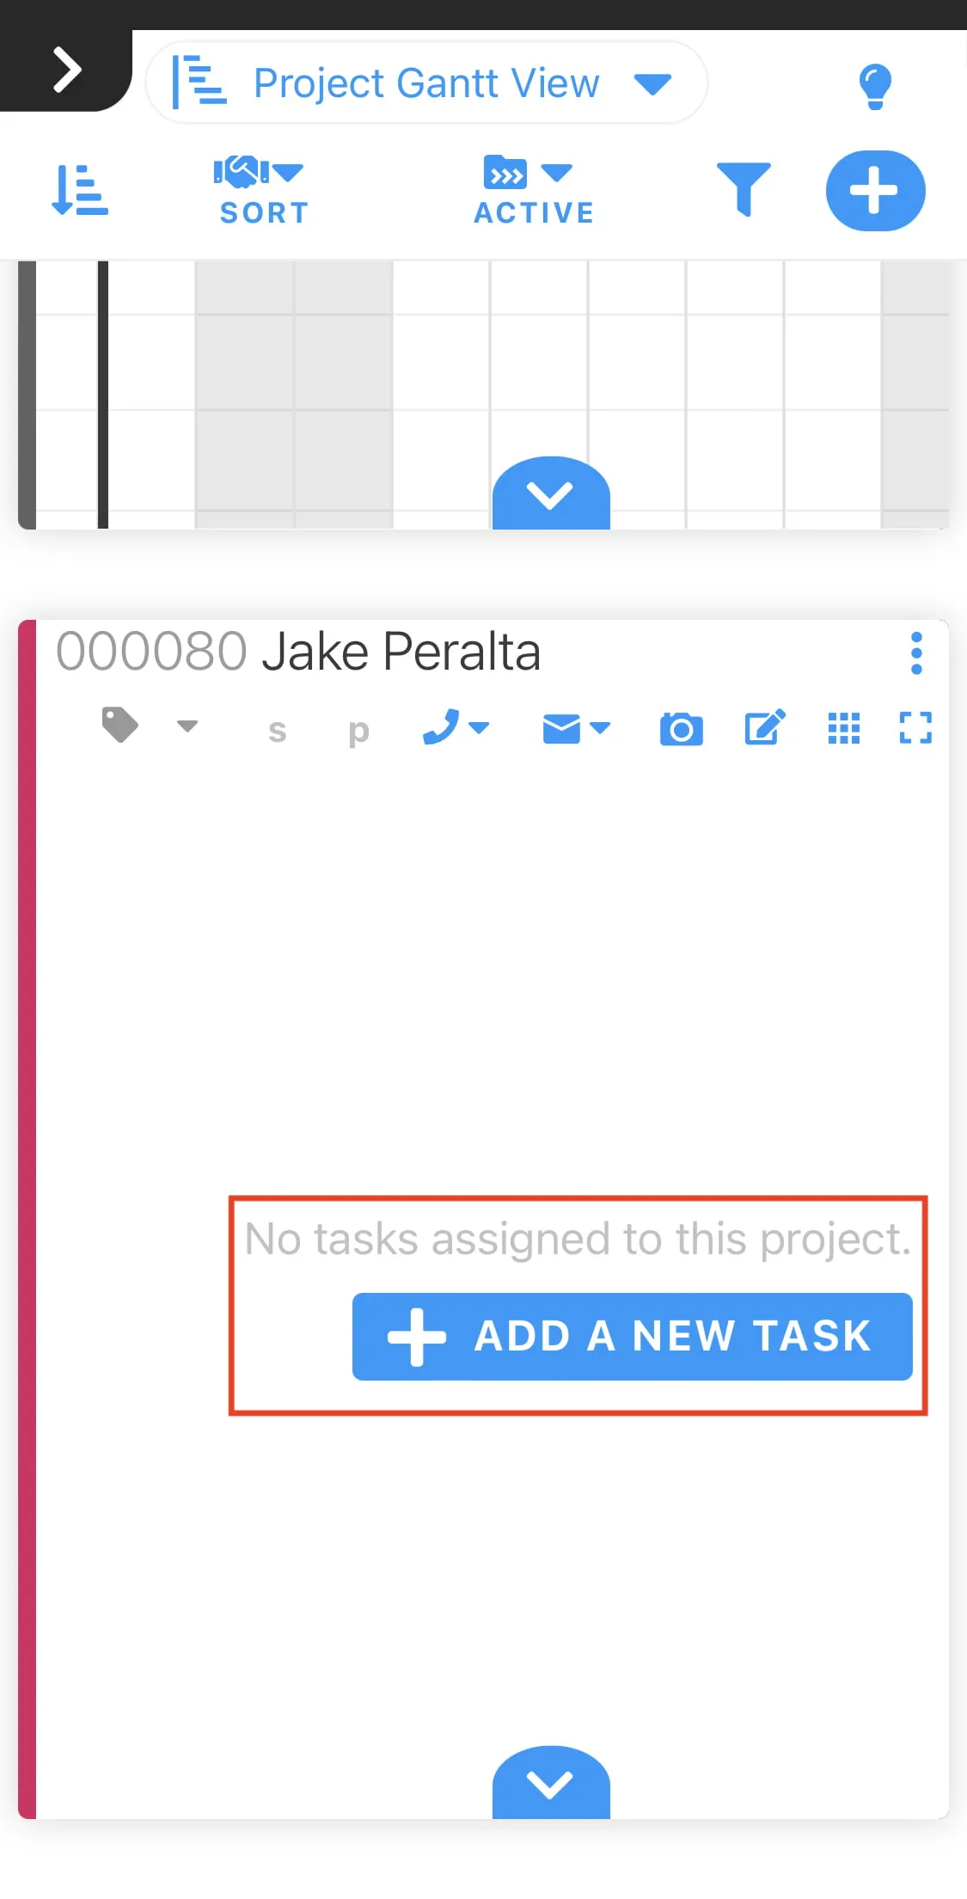The width and height of the screenshot is (967, 1899).
Task: Toggle the 's' indicator on project
Action: pos(277,731)
